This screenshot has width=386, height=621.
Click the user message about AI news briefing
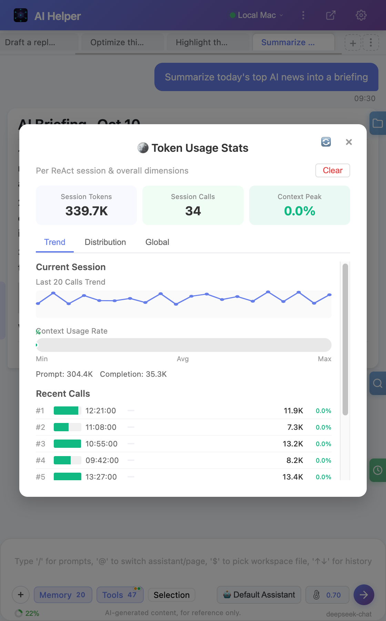tap(266, 77)
